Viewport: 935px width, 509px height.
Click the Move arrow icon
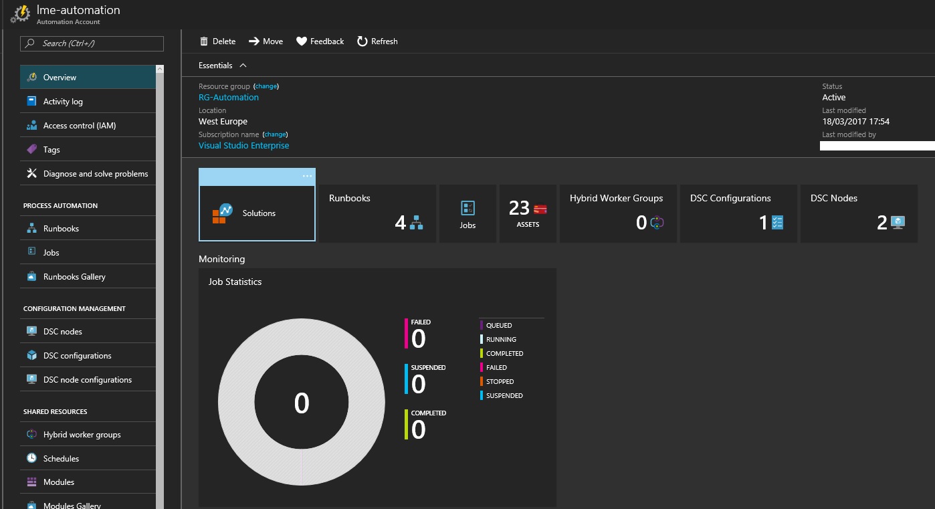click(x=254, y=41)
